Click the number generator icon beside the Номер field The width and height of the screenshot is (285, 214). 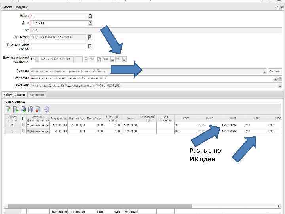click(90, 16)
